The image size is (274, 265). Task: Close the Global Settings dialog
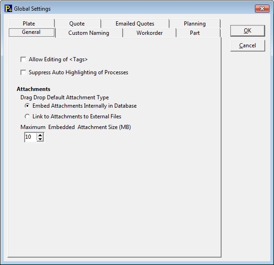262,8
